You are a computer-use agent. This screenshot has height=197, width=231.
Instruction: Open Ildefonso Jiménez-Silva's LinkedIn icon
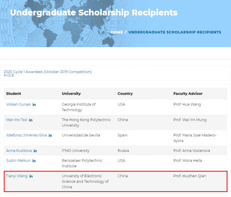point(50,136)
